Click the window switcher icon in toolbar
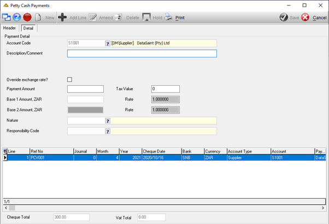This screenshot has height=224, width=329. click(7, 17)
